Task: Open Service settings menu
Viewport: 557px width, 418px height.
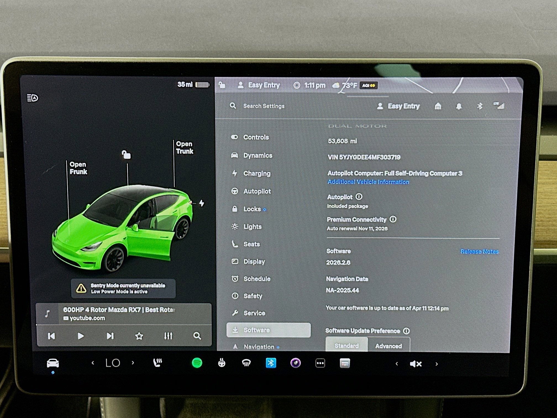Action: (248, 313)
